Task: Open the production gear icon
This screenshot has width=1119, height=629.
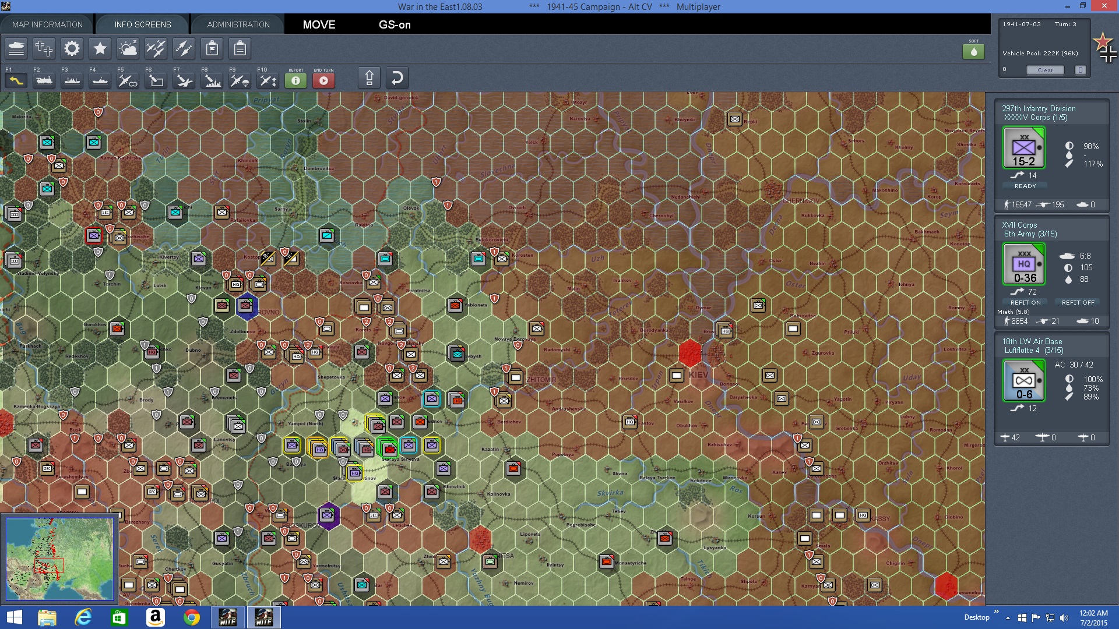Action: tap(72, 48)
